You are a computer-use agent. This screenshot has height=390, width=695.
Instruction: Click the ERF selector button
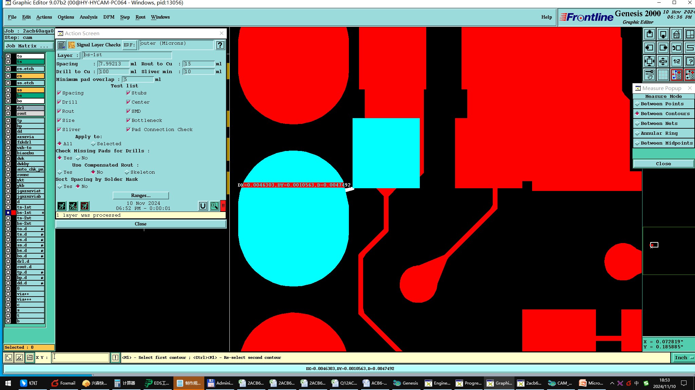click(x=129, y=45)
